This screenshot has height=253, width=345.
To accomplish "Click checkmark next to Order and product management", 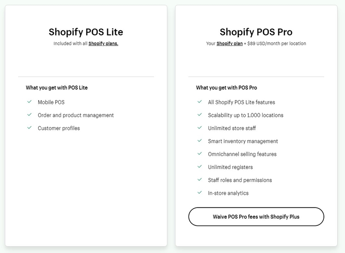I will [29, 115].
